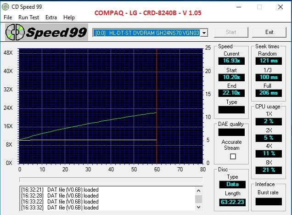This screenshot has width=292, height=215.
Task: Open the Extra menu
Action: [51, 17]
